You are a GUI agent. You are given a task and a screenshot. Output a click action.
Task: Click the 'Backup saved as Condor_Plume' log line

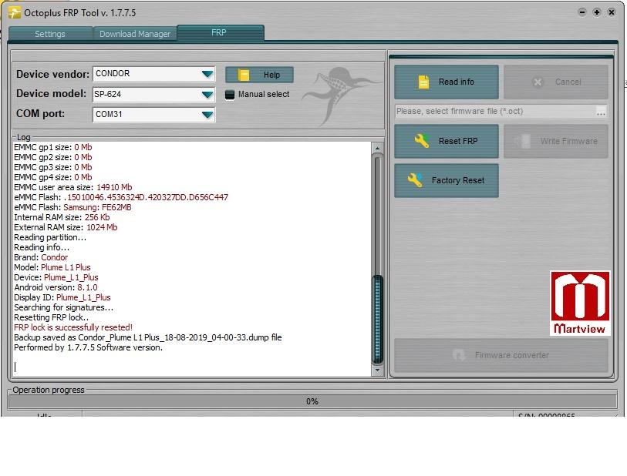pyautogui.click(x=148, y=337)
